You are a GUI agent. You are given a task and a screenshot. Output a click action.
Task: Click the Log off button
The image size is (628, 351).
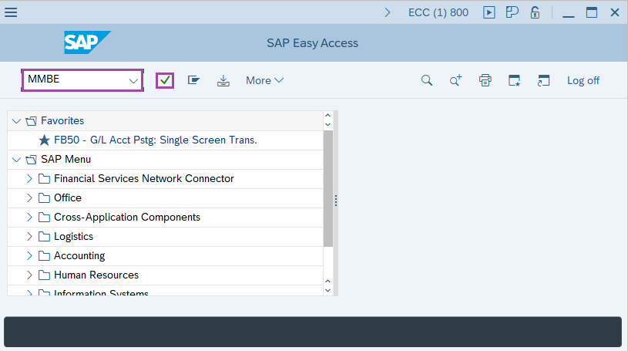[x=583, y=80]
